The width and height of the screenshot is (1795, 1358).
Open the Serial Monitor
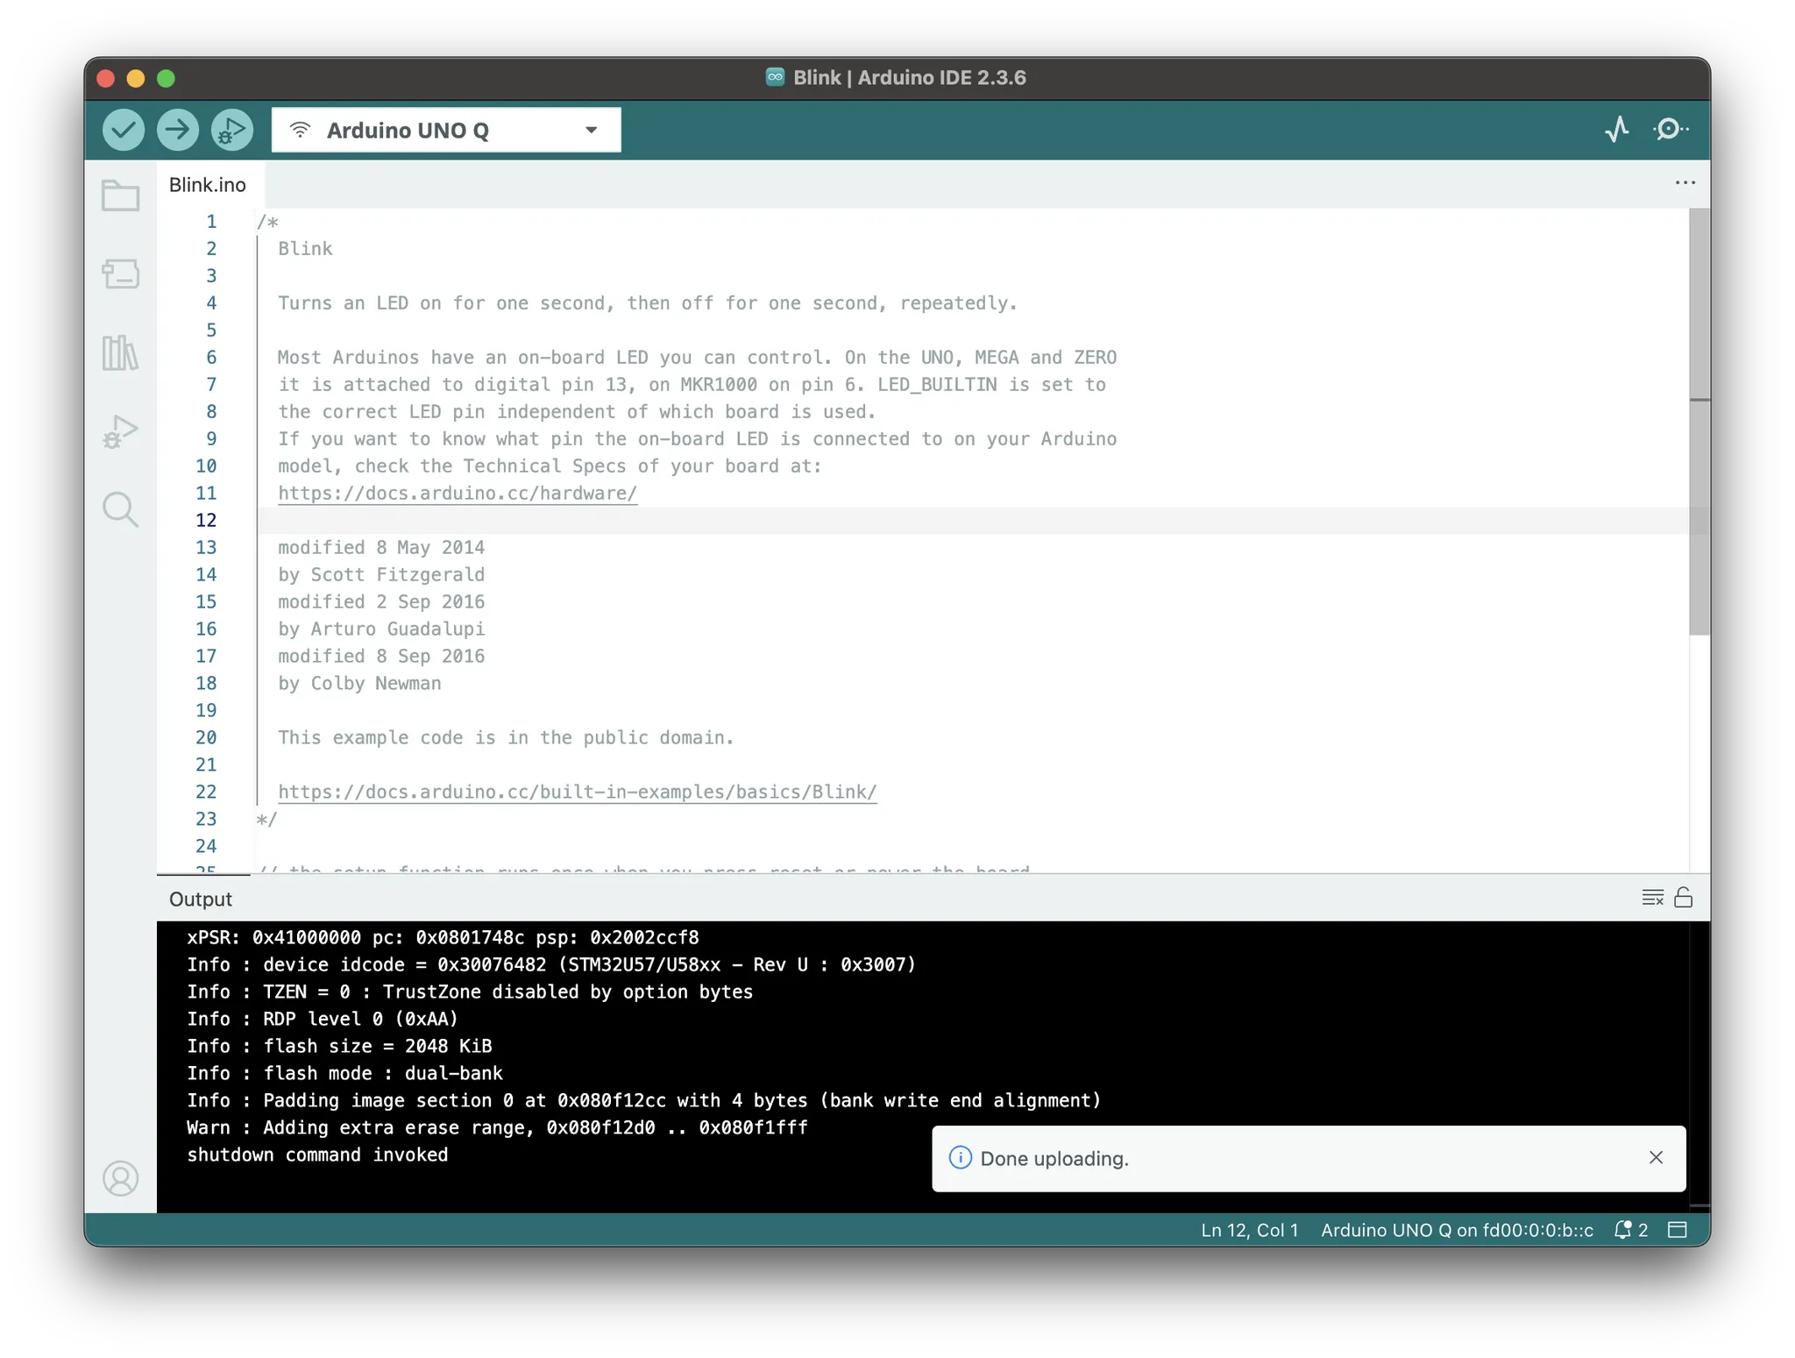pos(1671,130)
